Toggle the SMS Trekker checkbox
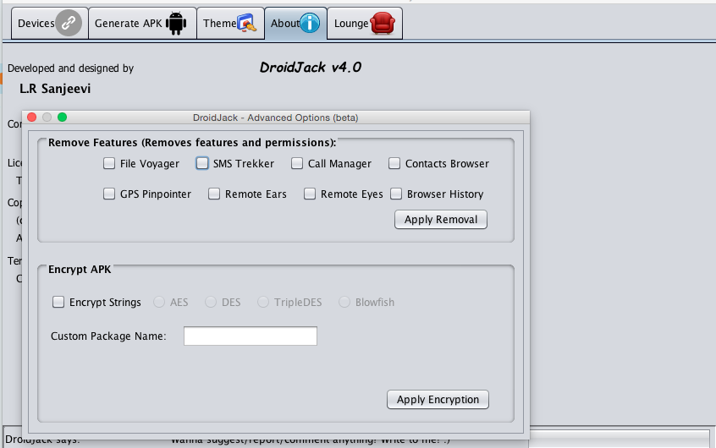This screenshot has height=448, width=716. pyautogui.click(x=202, y=163)
